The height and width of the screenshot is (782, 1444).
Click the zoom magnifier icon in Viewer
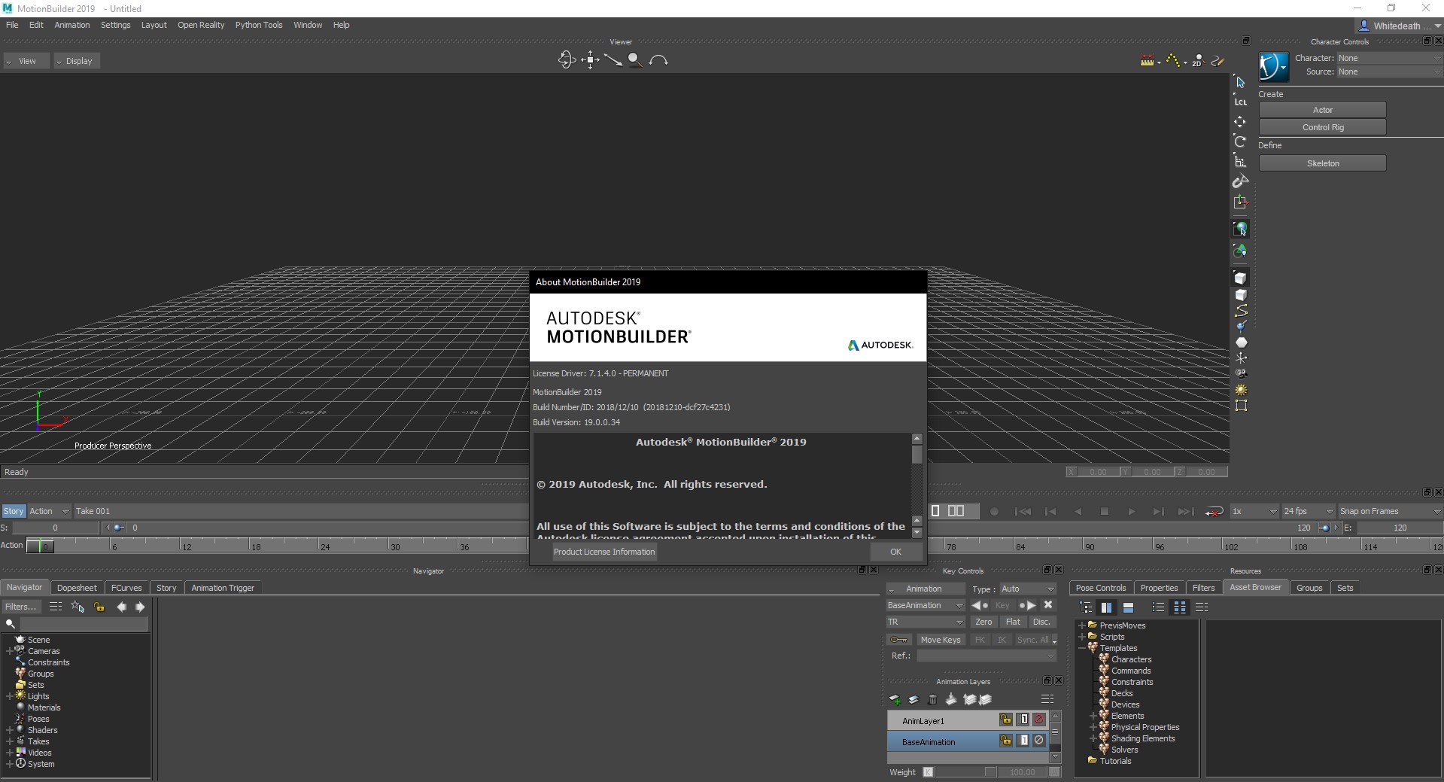[635, 59]
